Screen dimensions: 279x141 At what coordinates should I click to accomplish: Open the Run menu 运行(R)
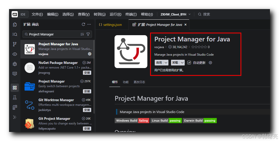click(x=115, y=14)
